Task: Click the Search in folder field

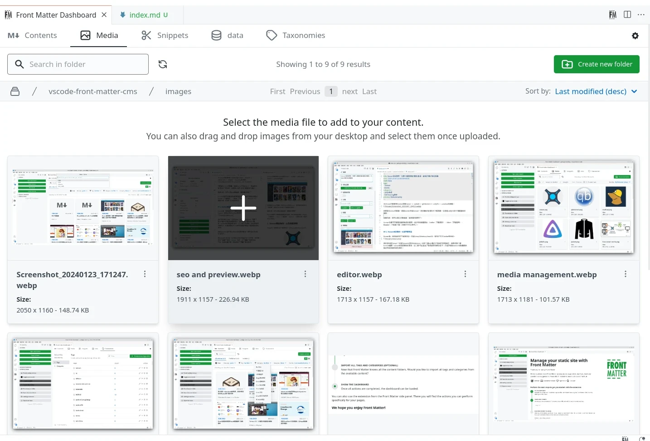Action: 78,64
